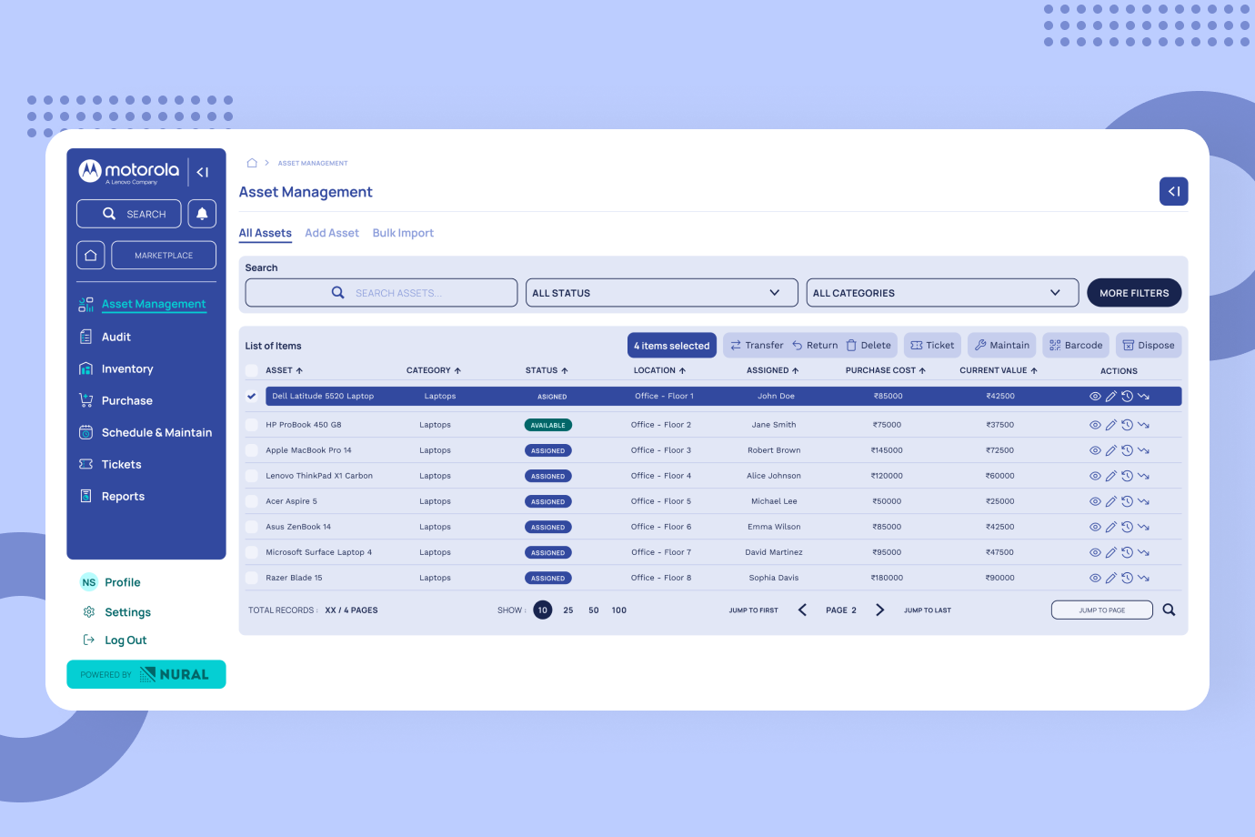Sort by Purchase Cost column arrow
Viewport: 1255px width, 837px height.
[x=922, y=370]
